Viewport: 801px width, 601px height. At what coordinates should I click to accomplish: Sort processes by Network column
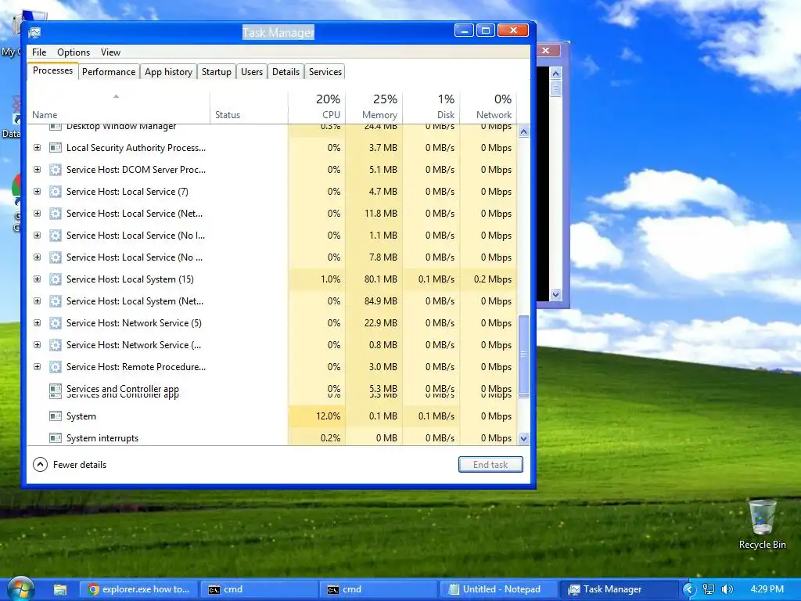(488, 106)
